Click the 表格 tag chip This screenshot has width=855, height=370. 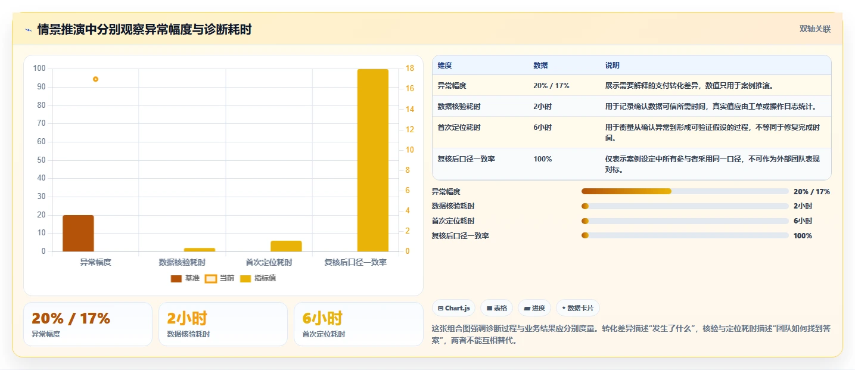(497, 308)
